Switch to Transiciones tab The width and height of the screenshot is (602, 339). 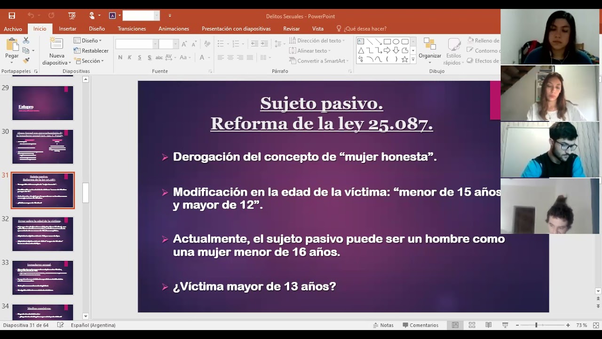point(132,29)
